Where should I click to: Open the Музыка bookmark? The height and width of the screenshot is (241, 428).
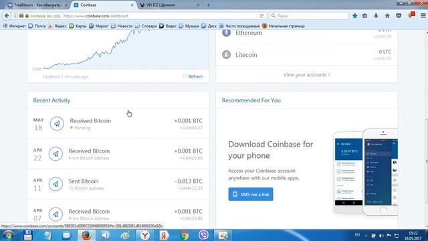[189, 26]
